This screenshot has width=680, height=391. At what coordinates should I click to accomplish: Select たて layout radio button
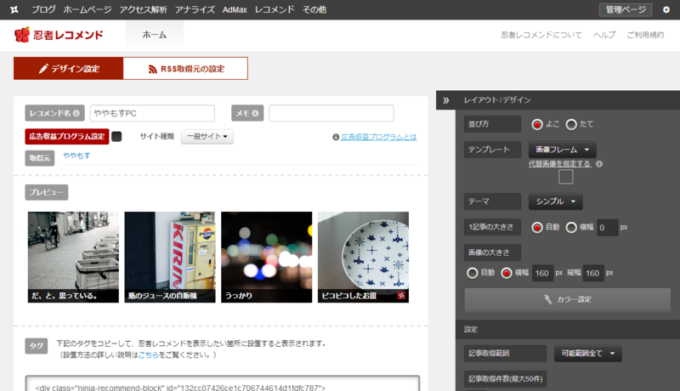[571, 124]
